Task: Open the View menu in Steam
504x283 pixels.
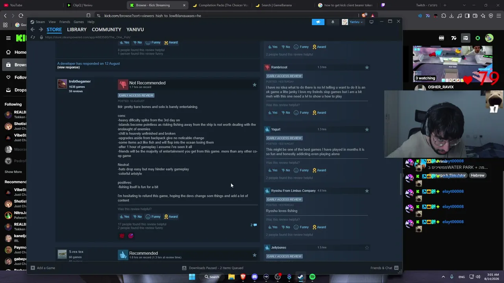Action: coord(52,22)
